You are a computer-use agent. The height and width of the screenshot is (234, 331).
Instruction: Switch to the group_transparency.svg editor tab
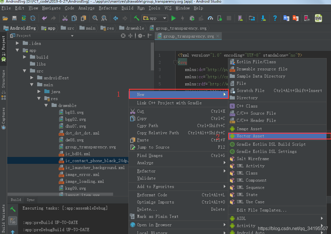[189, 36]
